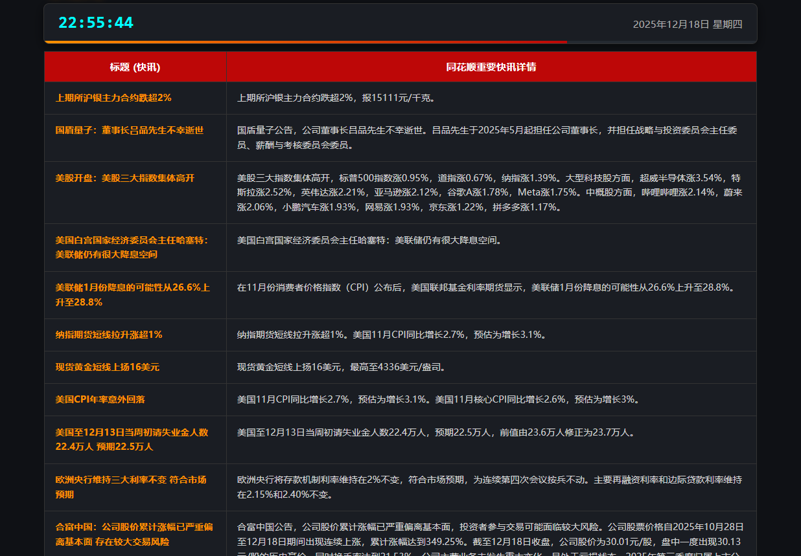Click the date 2025年12月18日 星期四

point(687,24)
